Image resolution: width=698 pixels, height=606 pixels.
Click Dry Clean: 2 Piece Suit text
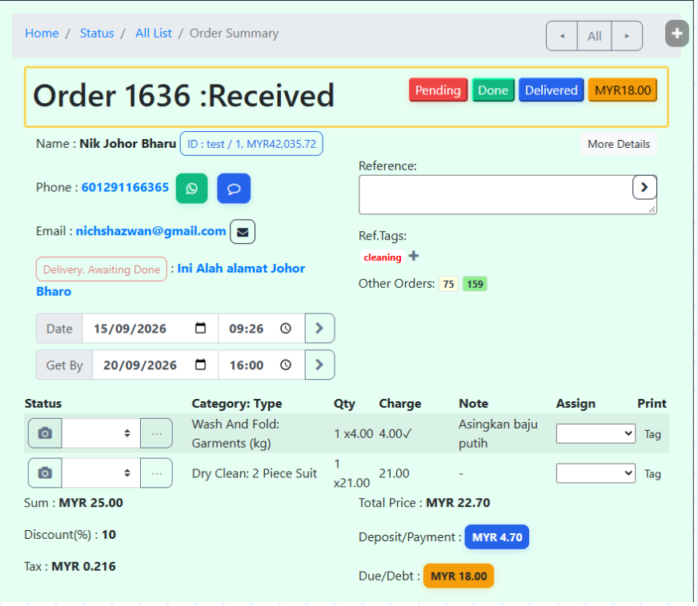[255, 473]
